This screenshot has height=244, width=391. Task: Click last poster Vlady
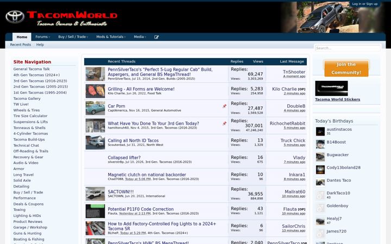(x=299, y=158)
